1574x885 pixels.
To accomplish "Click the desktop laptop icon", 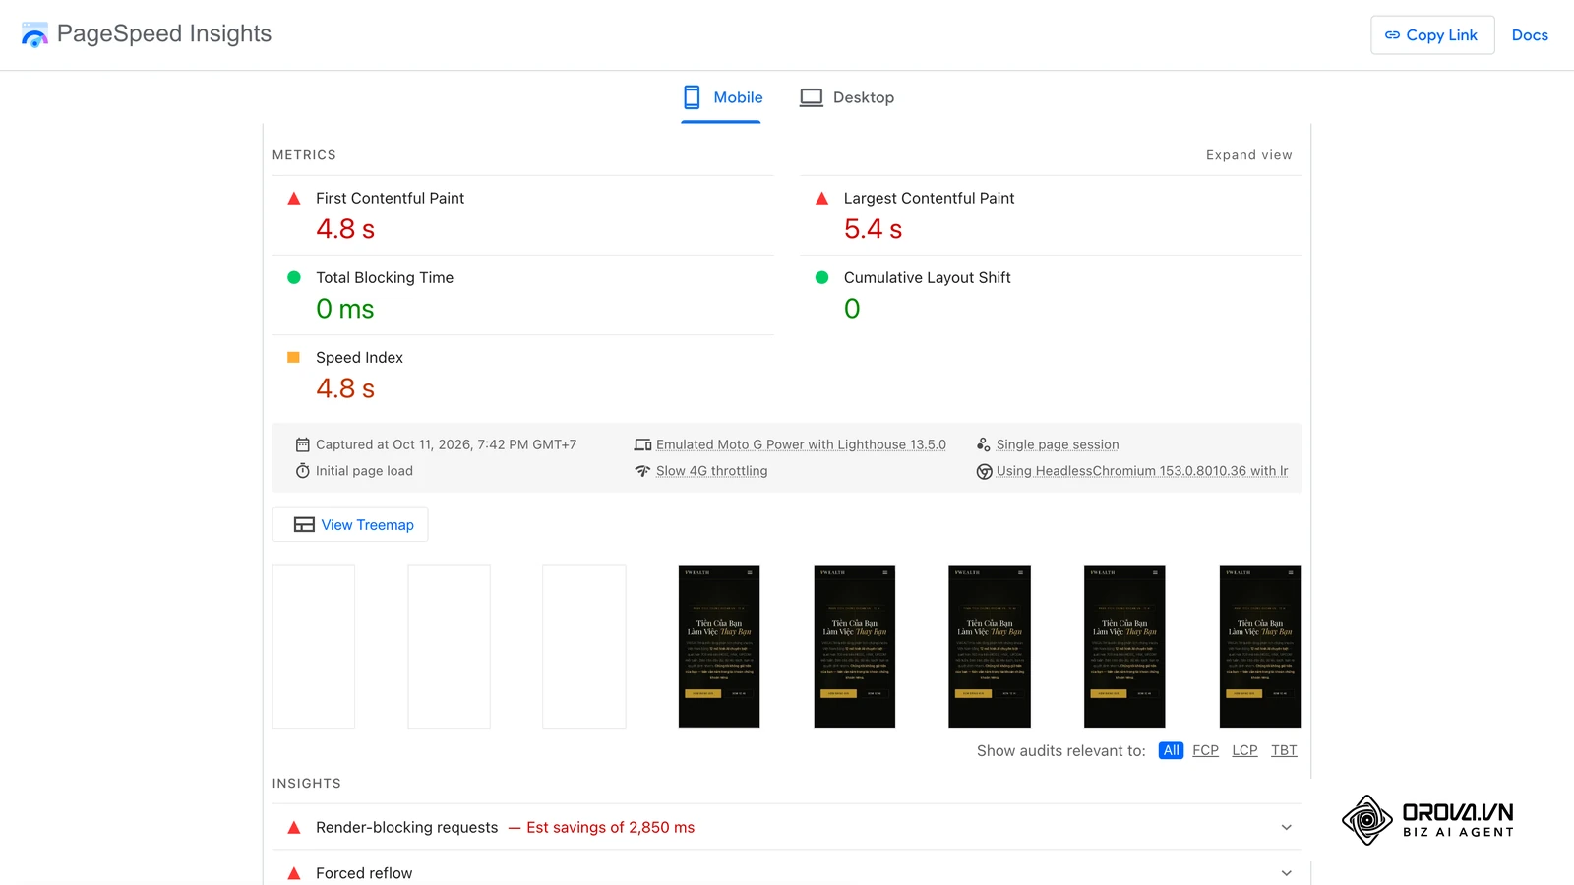I will [x=811, y=97].
